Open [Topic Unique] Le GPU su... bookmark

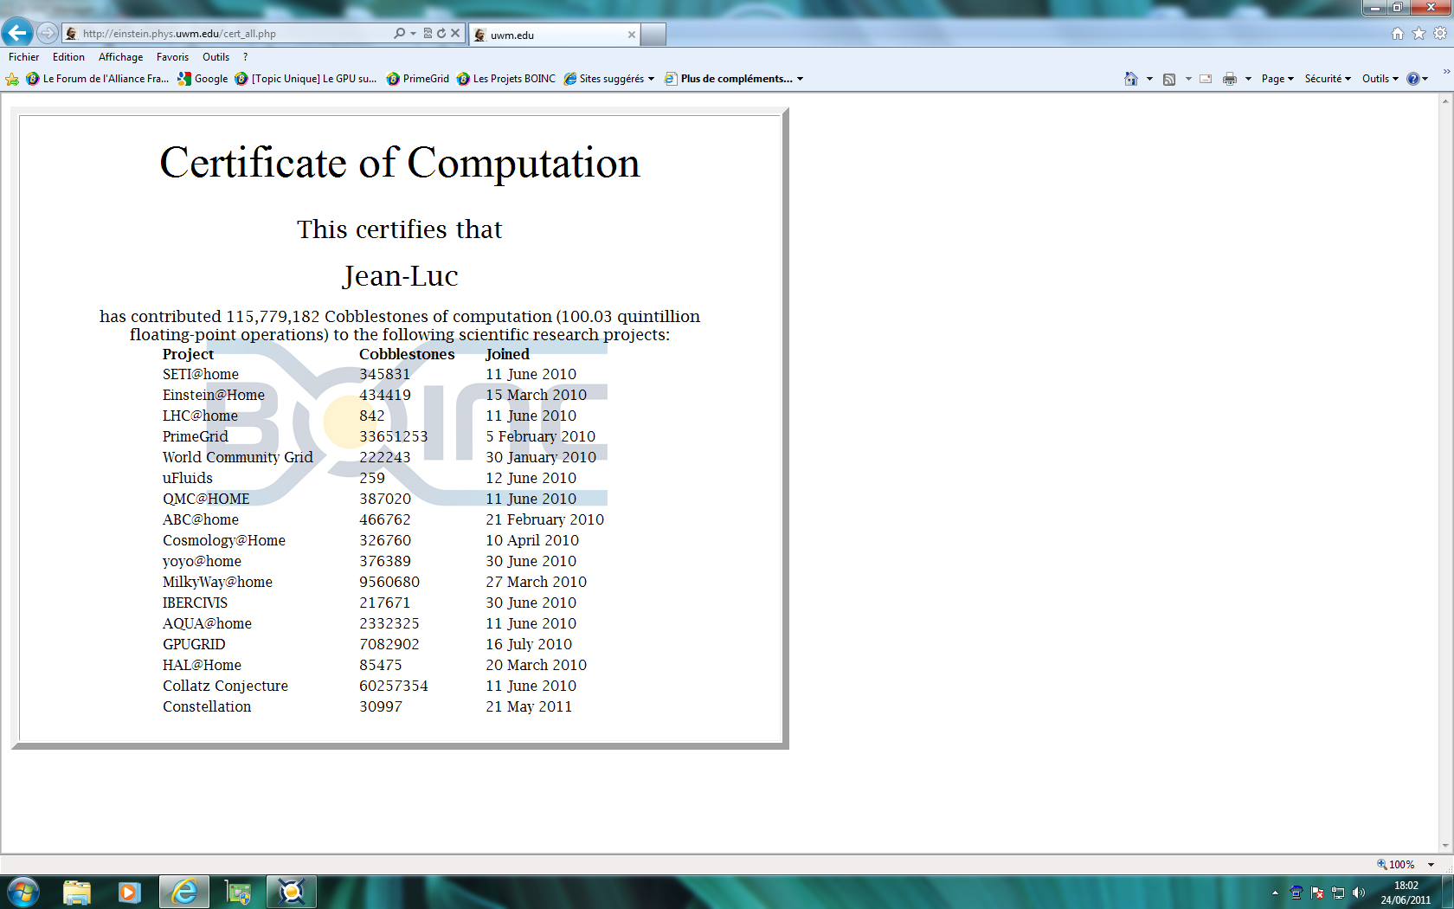pos(306,79)
